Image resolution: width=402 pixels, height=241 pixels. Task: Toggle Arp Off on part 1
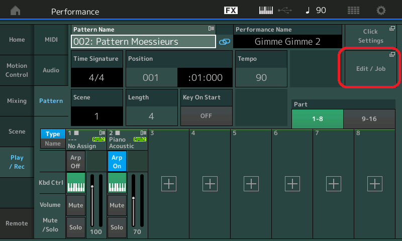(x=75, y=162)
